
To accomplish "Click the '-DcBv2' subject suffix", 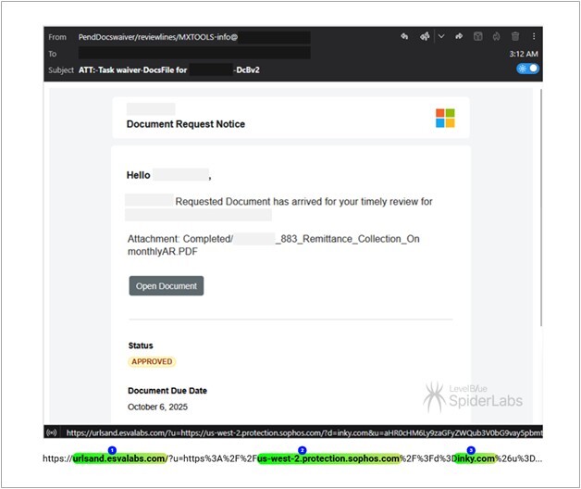I will point(246,70).
